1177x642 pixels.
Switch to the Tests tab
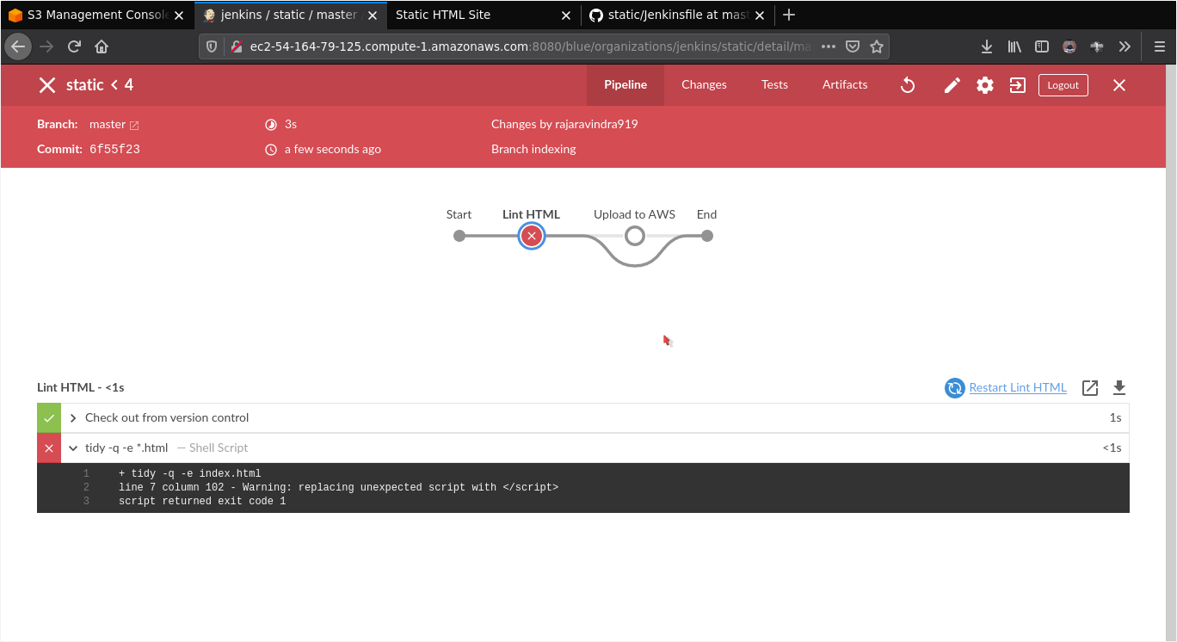click(x=774, y=84)
